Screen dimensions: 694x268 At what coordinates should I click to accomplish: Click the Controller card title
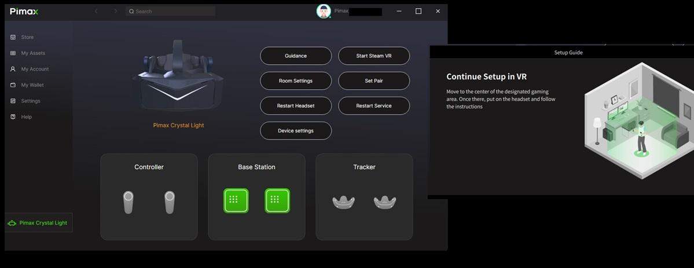point(149,167)
